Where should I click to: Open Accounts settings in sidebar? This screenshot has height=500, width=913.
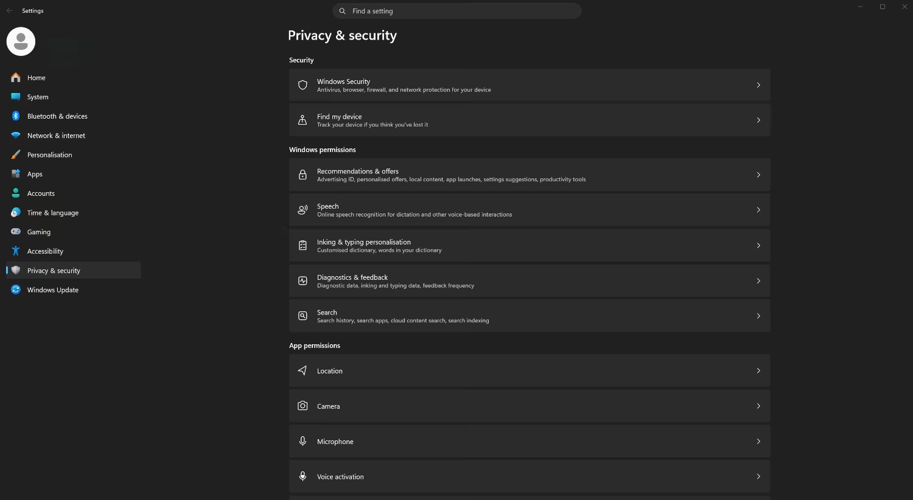[73, 193]
